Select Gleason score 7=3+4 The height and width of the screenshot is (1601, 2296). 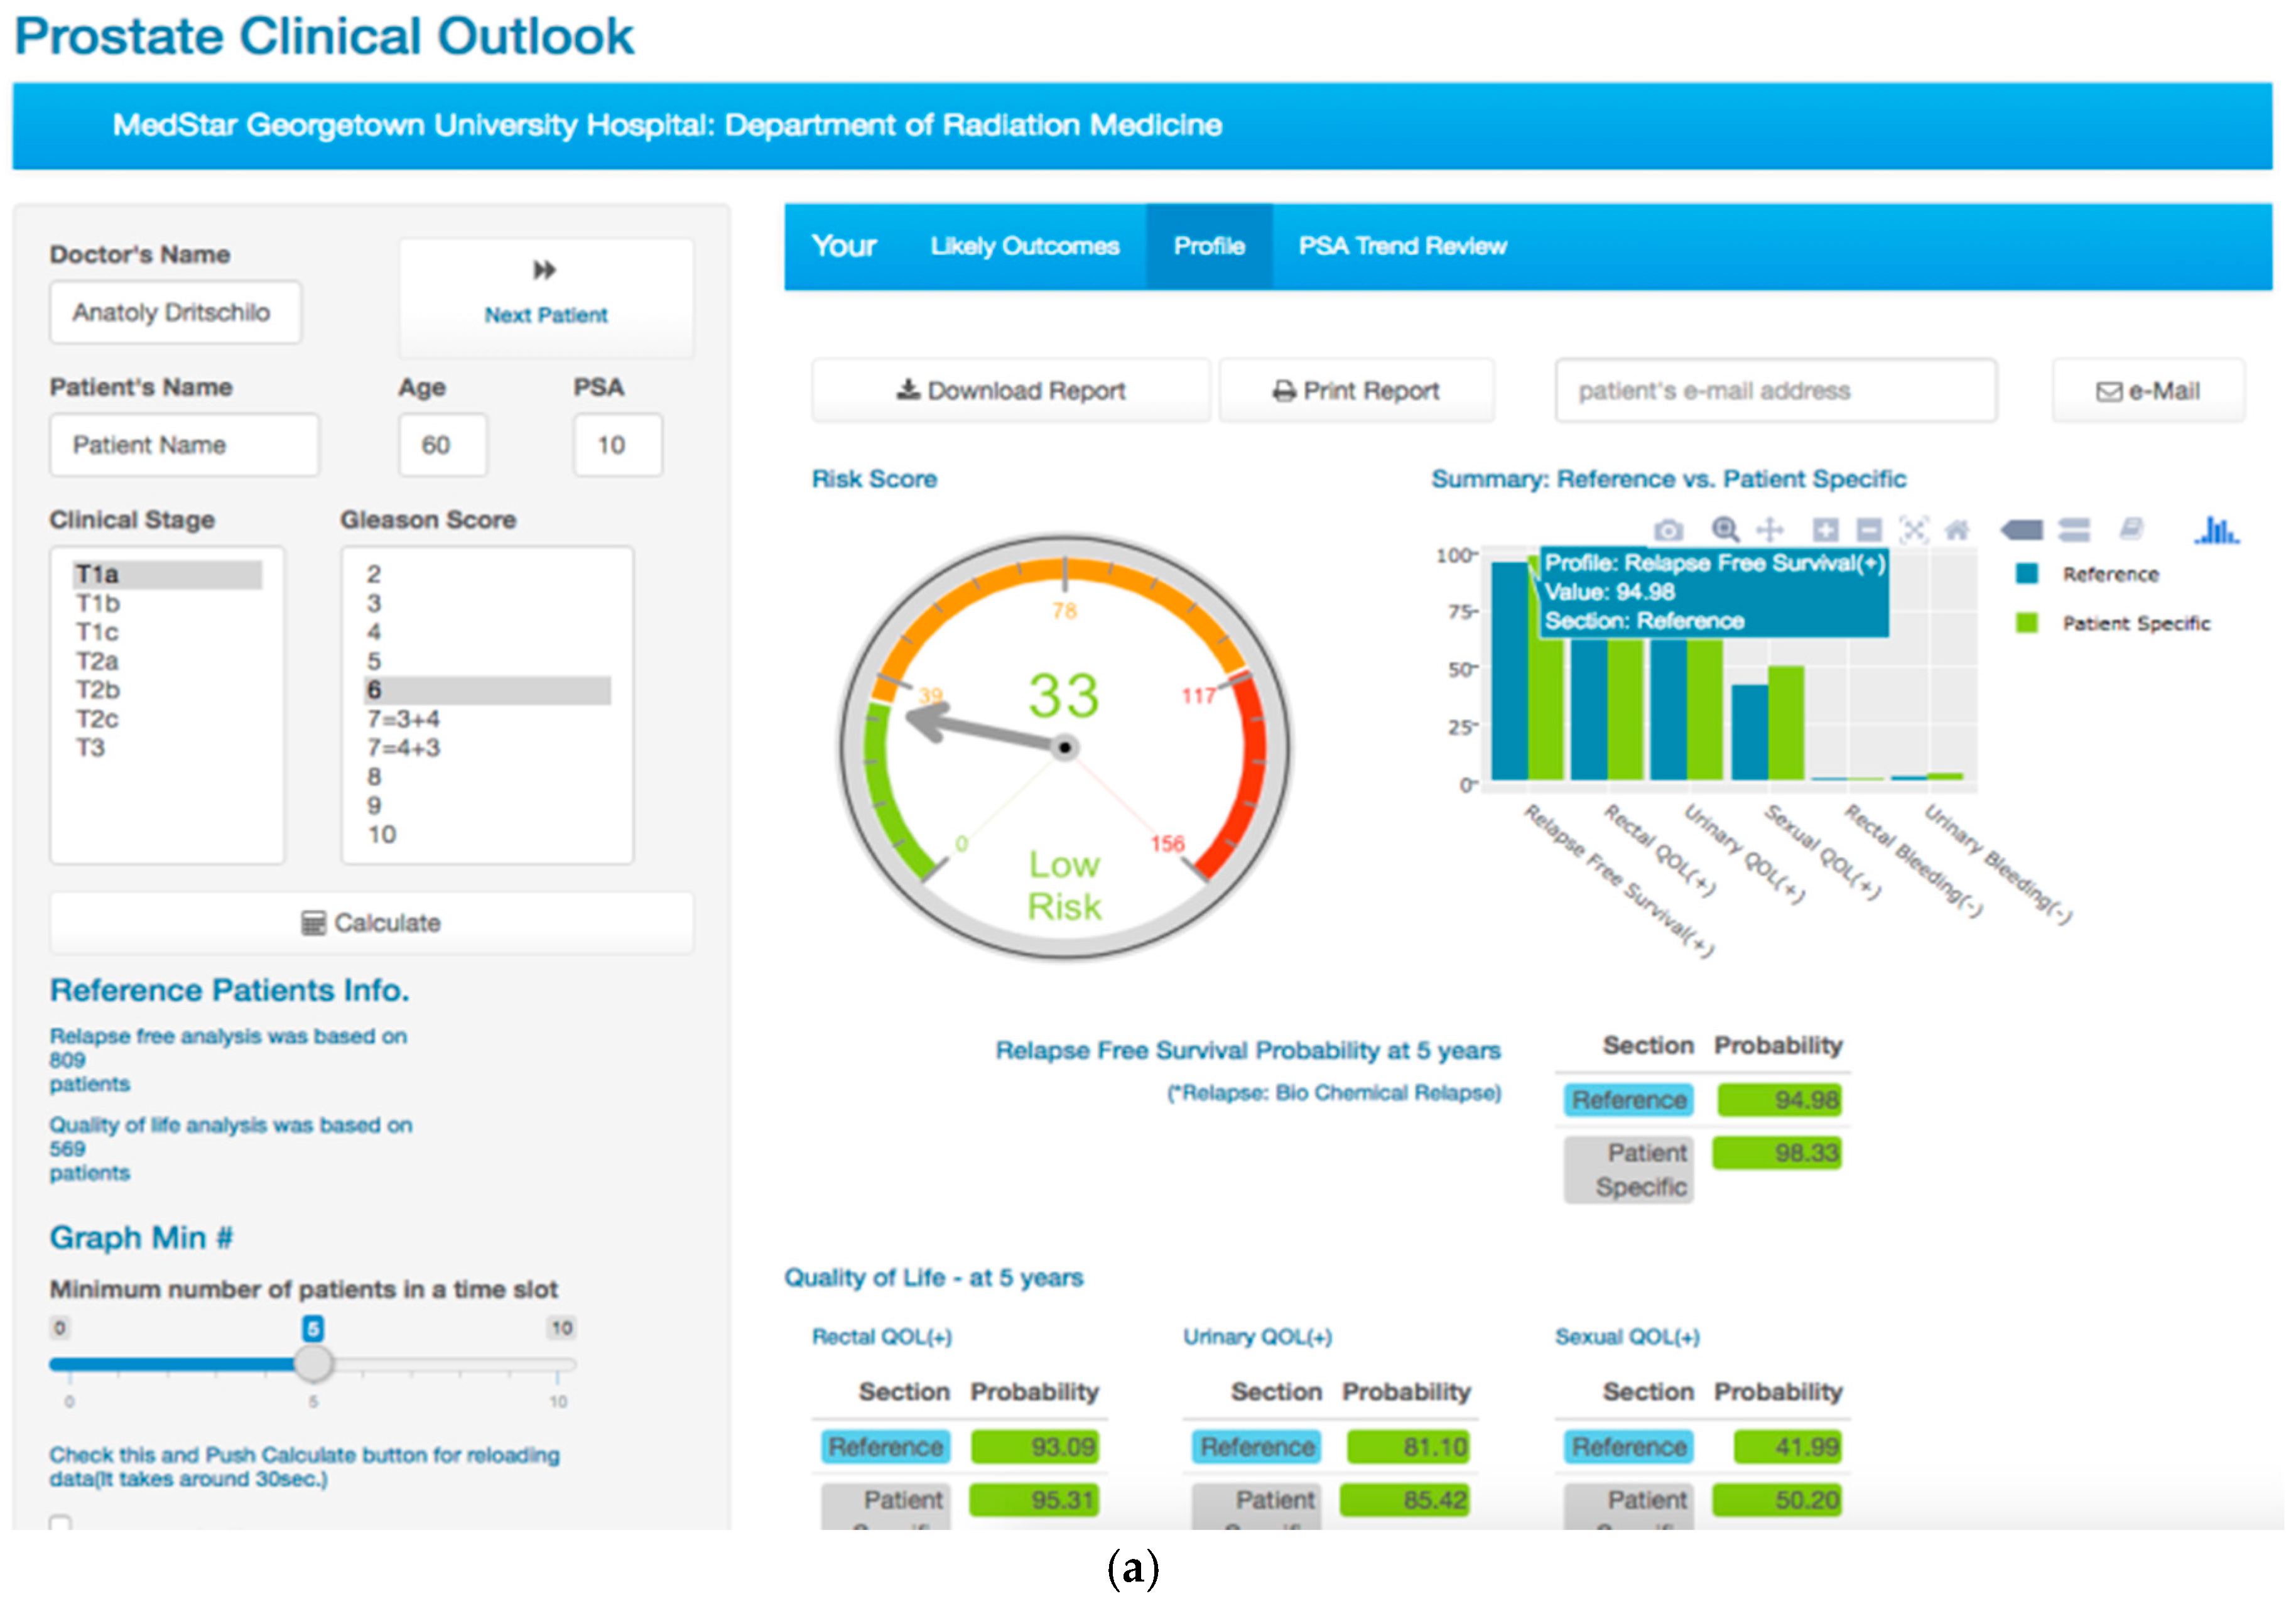pos(403,719)
